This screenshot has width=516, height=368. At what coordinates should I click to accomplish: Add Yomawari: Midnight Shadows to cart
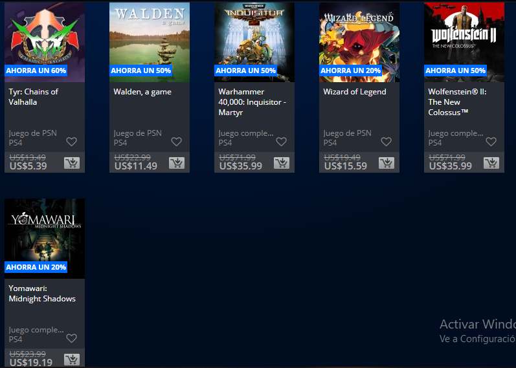72,359
